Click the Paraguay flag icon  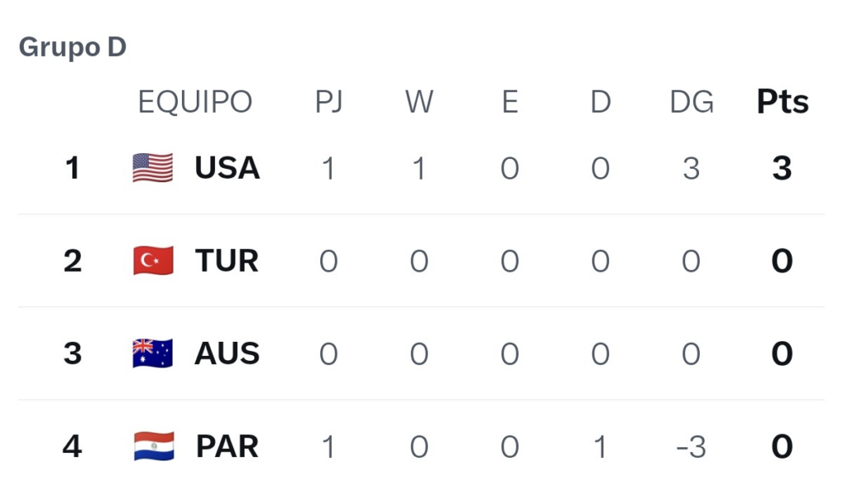point(154,446)
